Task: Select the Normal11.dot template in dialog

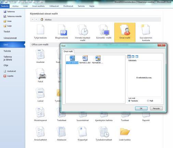Action: (x=85, y=60)
